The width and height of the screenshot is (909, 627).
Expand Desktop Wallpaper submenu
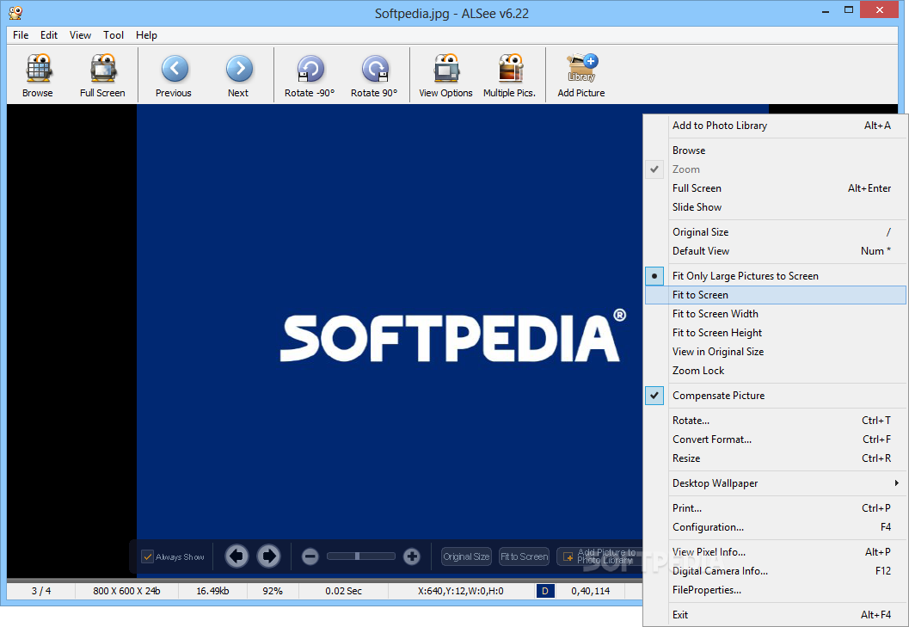[x=775, y=483]
